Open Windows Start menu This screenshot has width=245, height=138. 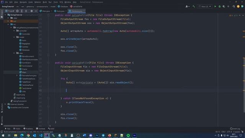click(x=3, y=135)
